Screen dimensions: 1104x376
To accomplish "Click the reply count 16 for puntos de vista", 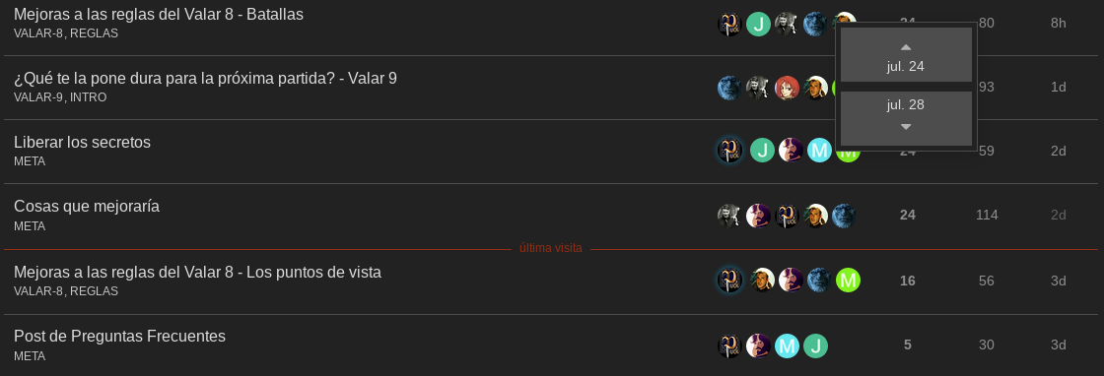I will coord(908,281).
